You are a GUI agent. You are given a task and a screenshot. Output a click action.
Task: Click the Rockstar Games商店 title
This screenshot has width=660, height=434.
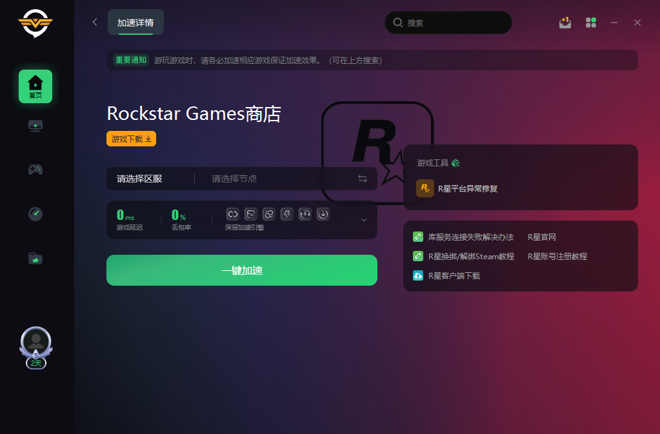tap(194, 113)
